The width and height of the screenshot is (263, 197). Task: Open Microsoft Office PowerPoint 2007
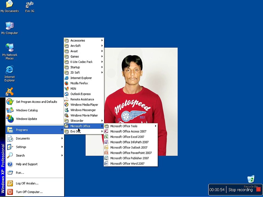tap(131, 153)
